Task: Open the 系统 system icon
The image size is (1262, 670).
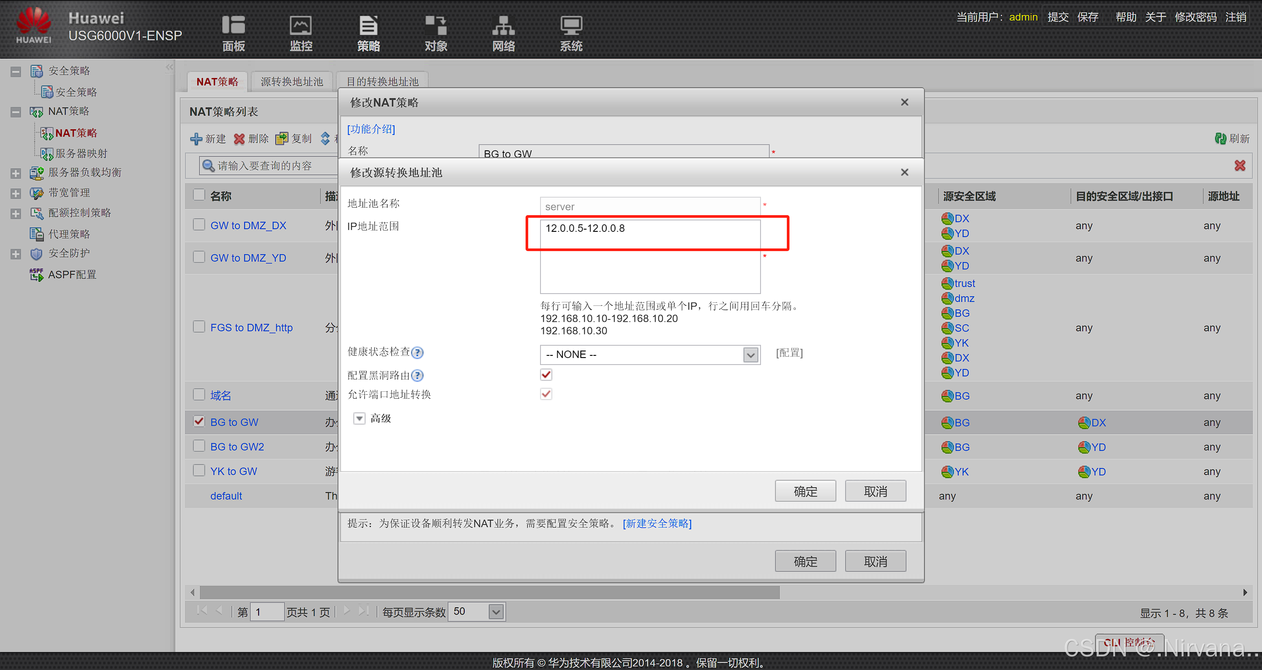Action: [571, 25]
